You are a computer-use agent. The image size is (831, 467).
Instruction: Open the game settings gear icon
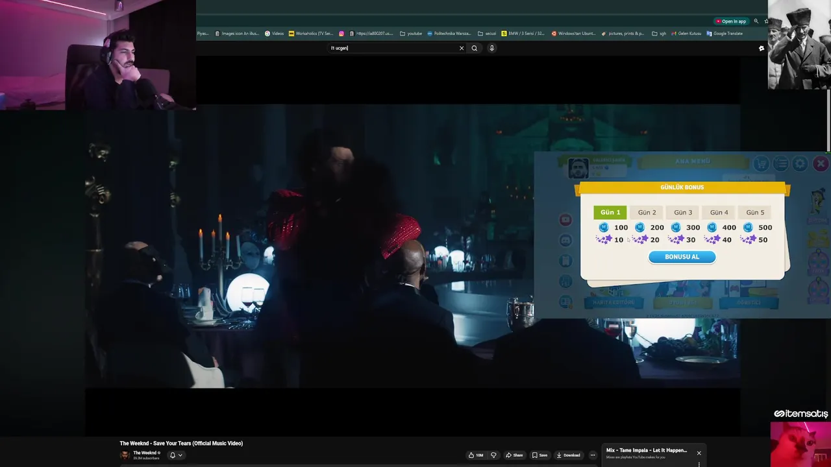tap(800, 163)
